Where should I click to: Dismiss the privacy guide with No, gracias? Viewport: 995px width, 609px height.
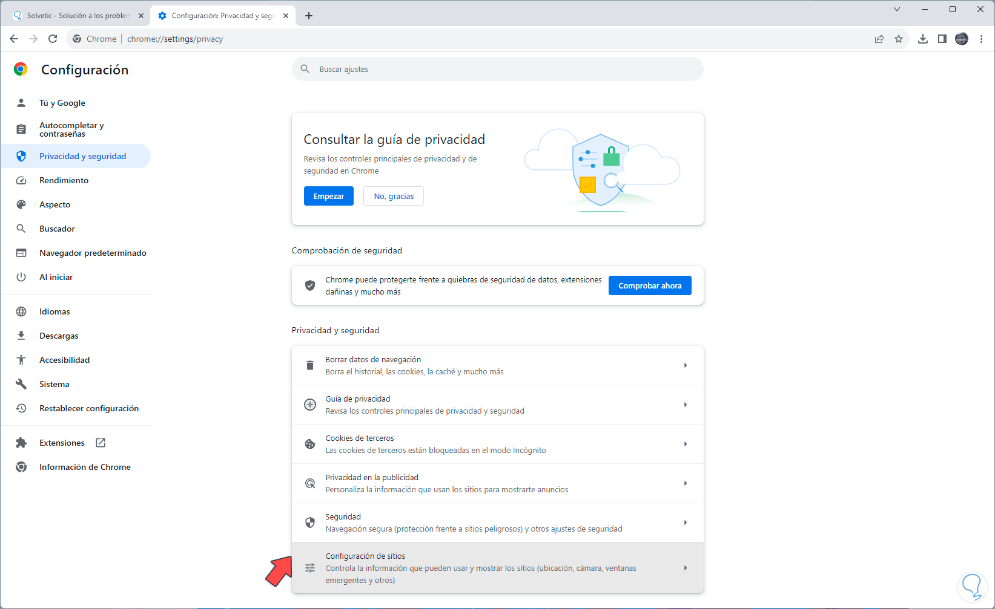394,196
